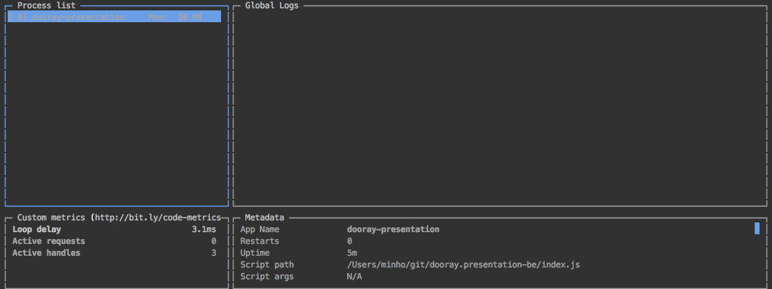This screenshot has width=772, height=289.
Task: Focus the Global Logs panel title
Action: (272, 6)
